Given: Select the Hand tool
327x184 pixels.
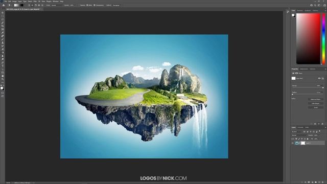Looking at the screenshot, I should [3, 76].
